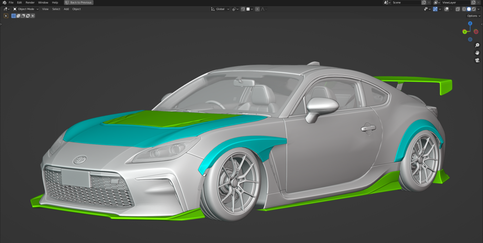The height and width of the screenshot is (243, 483).
Task: Click the green Y axis gizmo
Action: (x=465, y=32)
